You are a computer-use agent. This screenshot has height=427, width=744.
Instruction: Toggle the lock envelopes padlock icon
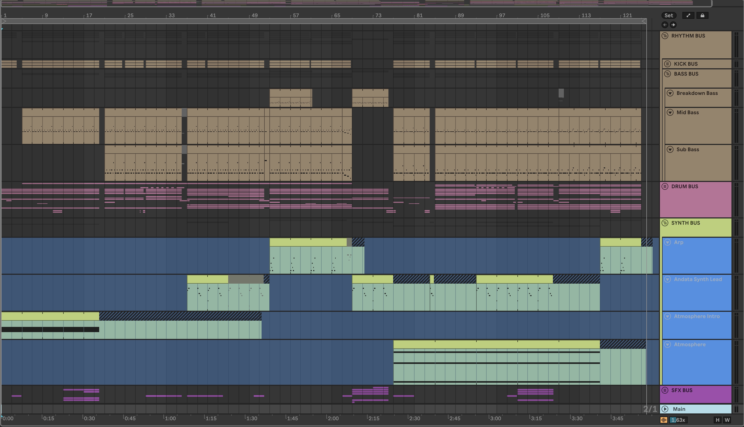point(702,16)
